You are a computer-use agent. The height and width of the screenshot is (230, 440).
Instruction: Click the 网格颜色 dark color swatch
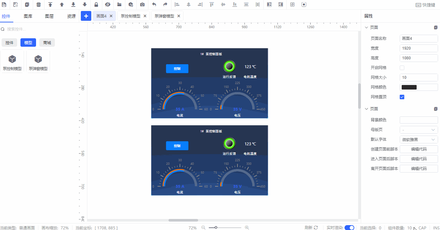(x=409, y=87)
